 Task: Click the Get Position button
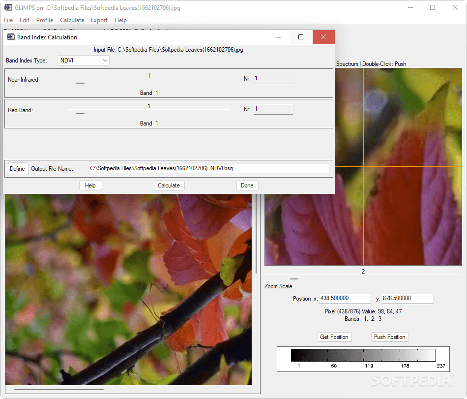click(x=334, y=337)
